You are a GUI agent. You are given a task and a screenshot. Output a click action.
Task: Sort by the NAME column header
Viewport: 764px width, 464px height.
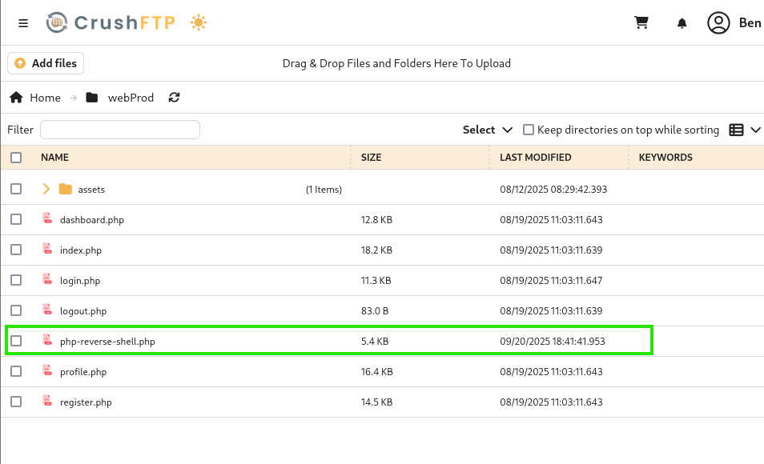[54, 158]
